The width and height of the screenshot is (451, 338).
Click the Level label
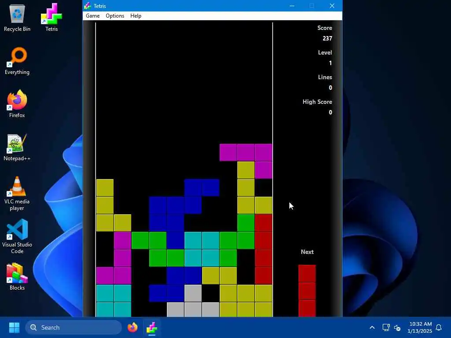pyautogui.click(x=325, y=53)
